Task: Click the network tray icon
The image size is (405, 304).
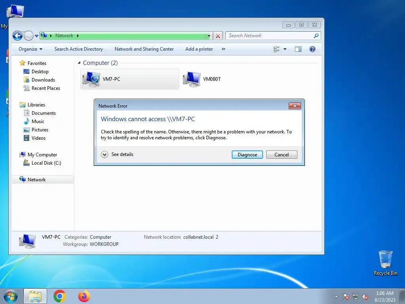Action: pos(356,296)
